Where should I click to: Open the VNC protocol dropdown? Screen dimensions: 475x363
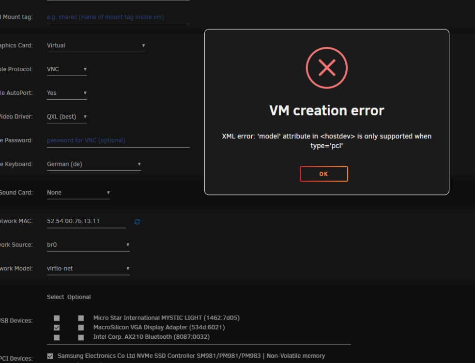pos(67,69)
